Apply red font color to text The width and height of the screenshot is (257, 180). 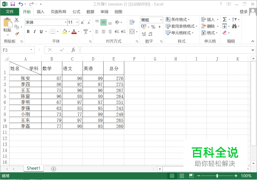[74, 31]
